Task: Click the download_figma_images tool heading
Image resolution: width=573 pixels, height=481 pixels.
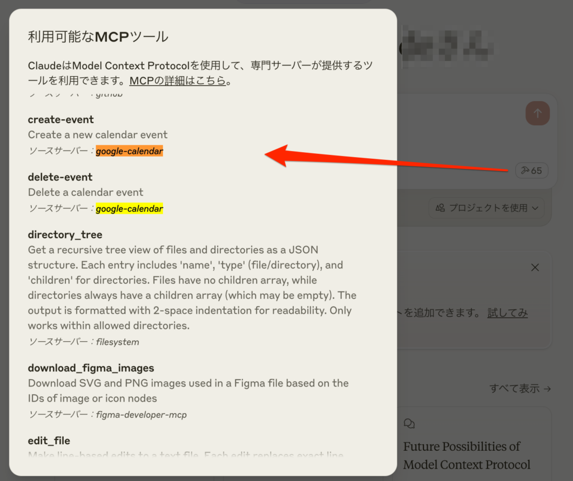Action: (x=91, y=368)
